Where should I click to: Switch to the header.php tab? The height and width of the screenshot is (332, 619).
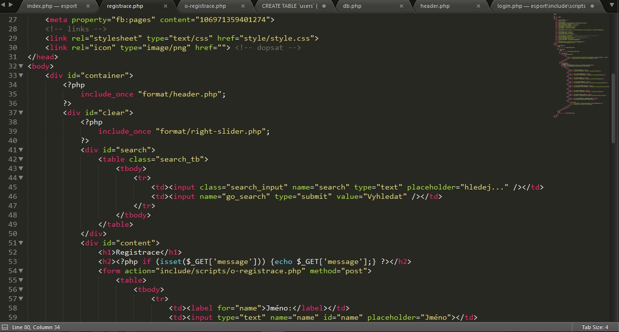(435, 6)
